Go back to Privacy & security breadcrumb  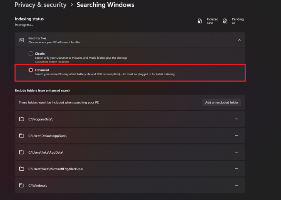click(41, 5)
